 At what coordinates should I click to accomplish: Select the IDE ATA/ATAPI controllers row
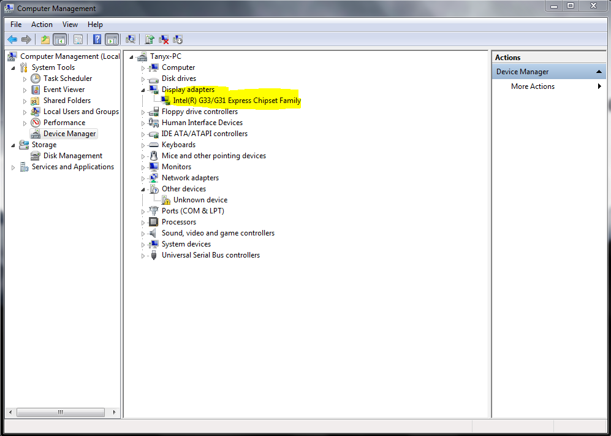pos(205,133)
